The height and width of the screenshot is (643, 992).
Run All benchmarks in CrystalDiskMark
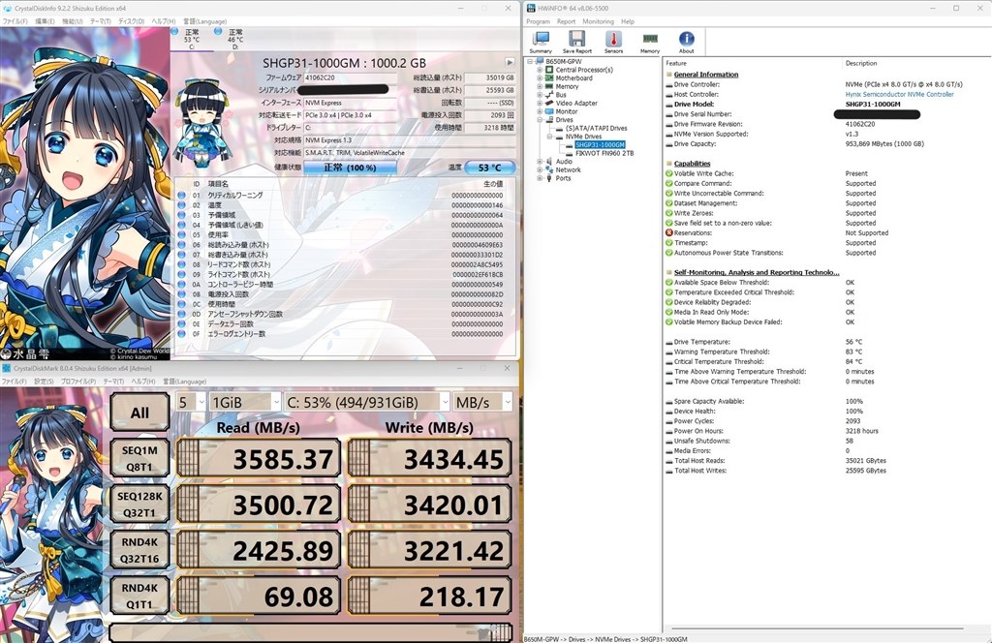point(139,413)
